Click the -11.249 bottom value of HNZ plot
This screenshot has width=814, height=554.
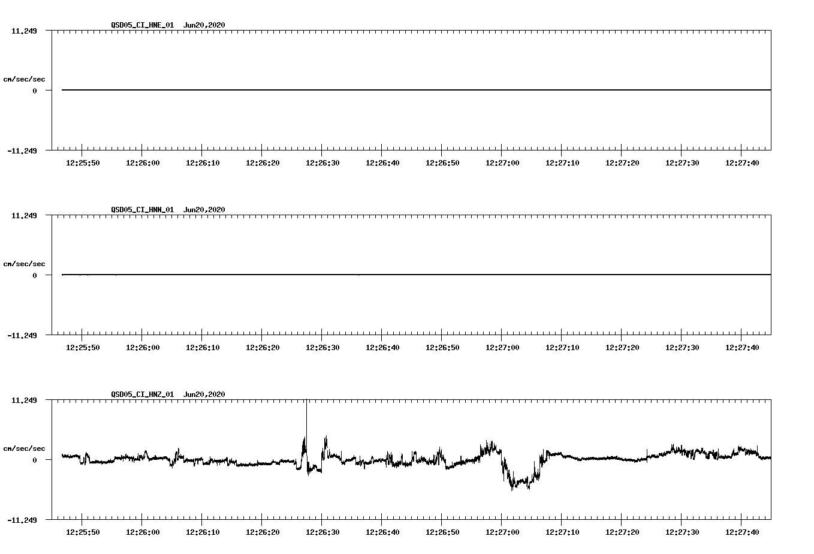(22, 520)
